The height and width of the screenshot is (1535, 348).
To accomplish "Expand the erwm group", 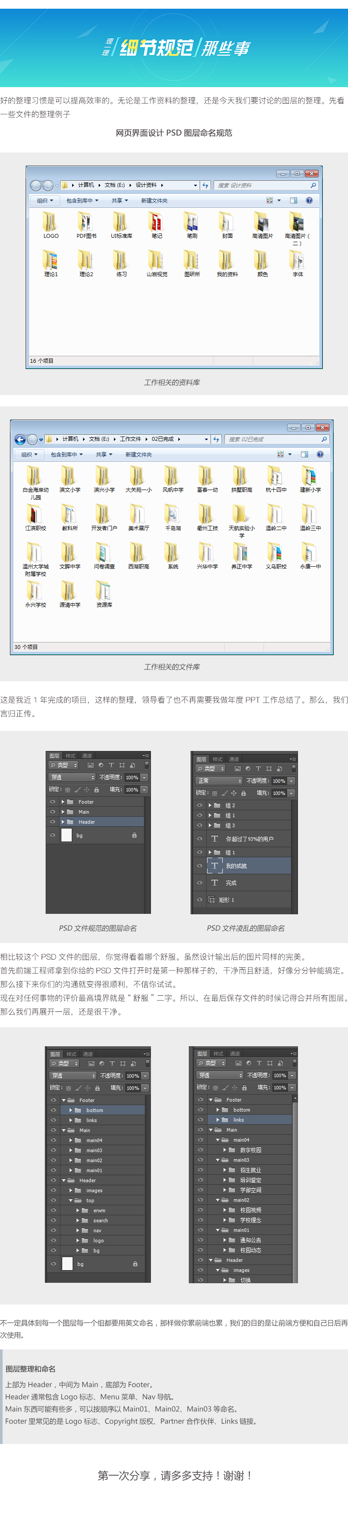I will 77,1210.
